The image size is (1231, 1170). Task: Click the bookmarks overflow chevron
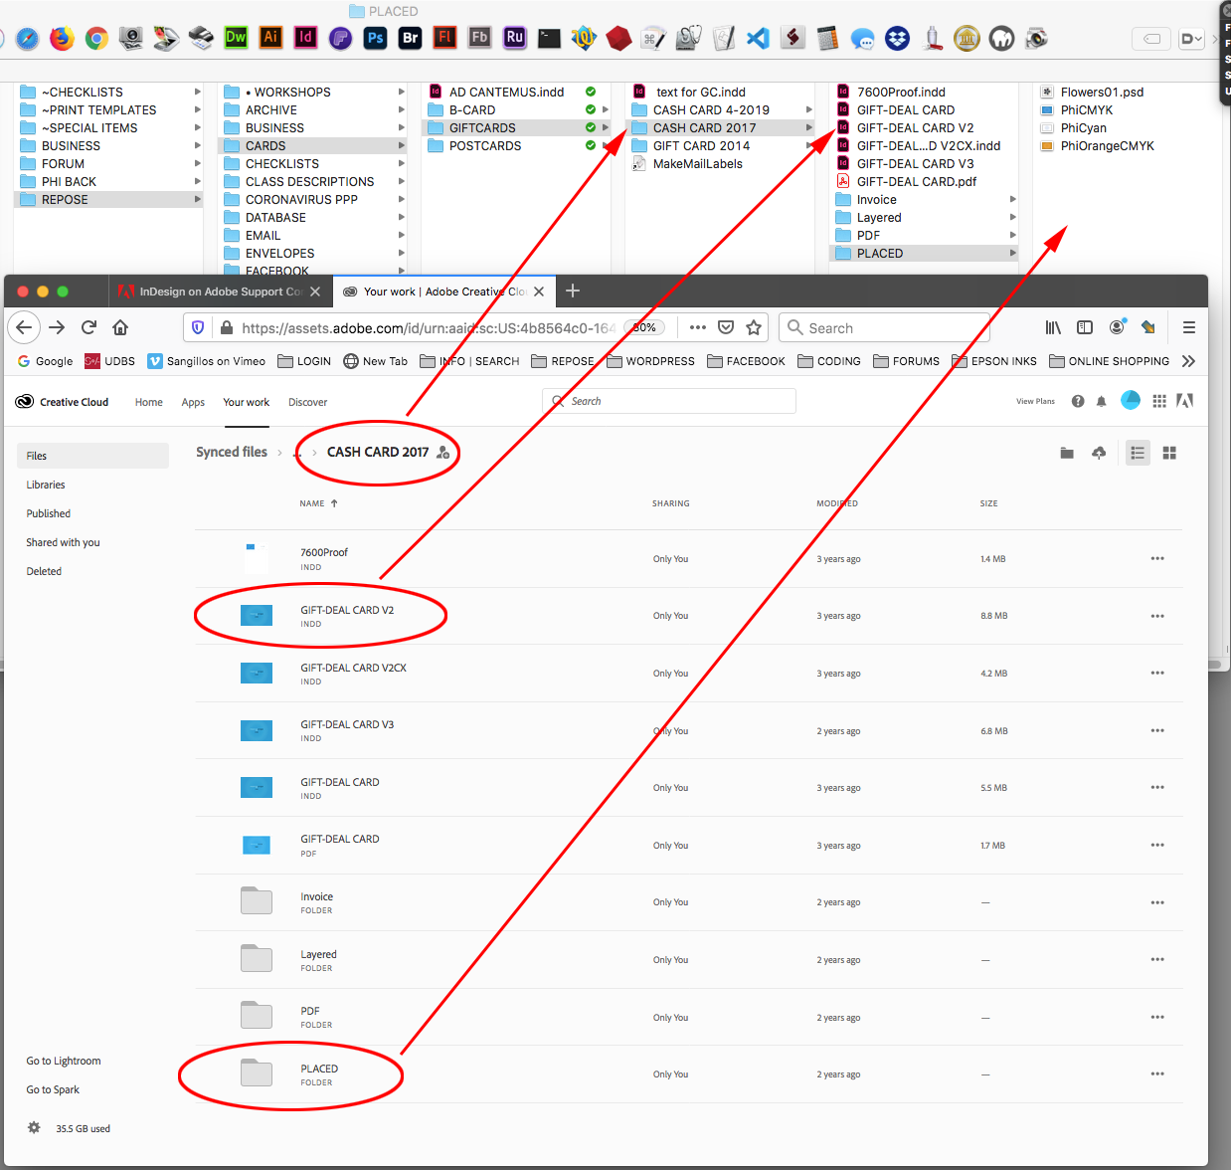(x=1189, y=361)
